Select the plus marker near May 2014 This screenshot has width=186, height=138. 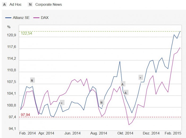pos(62,103)
